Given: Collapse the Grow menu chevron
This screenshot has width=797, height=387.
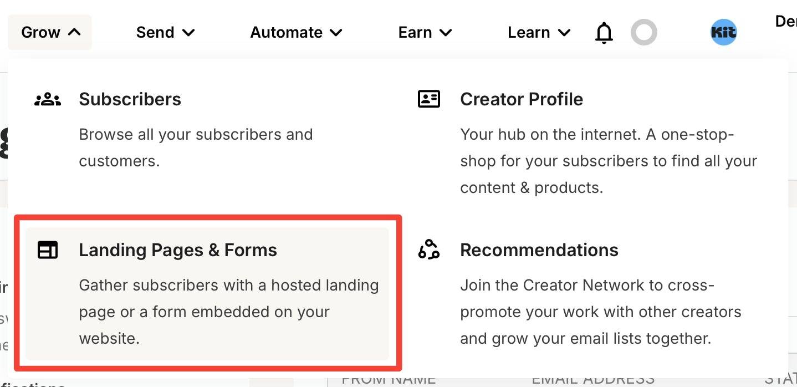Looking at the screenshot, I should coord(74,32).
